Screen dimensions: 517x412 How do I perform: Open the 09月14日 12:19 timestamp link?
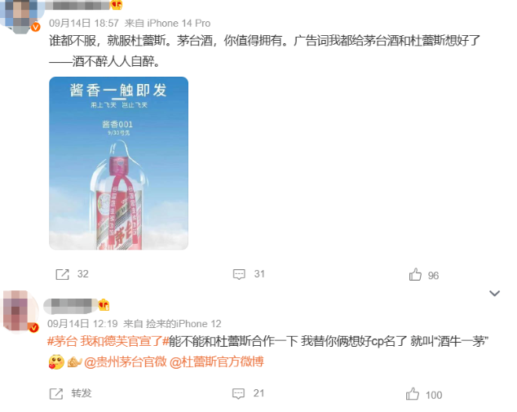82,324
